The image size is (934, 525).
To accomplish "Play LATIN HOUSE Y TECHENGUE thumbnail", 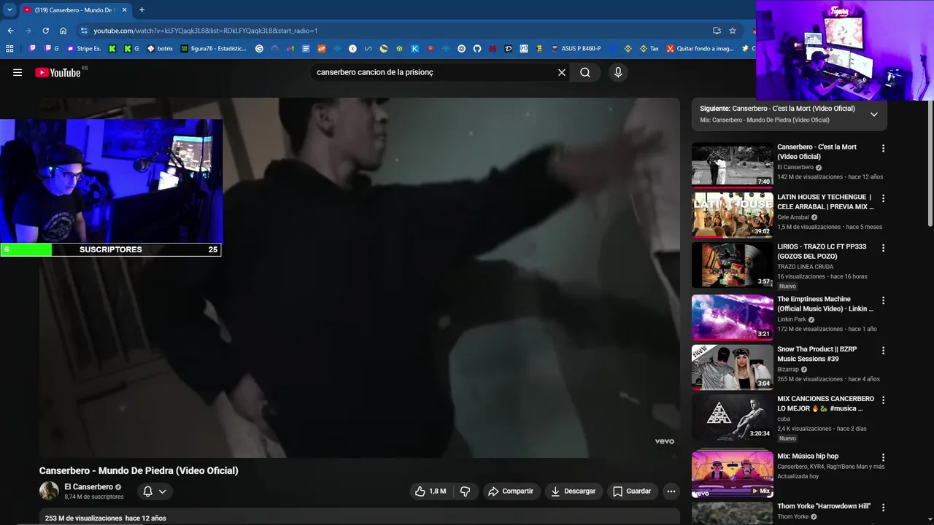I will tap(733, 215).
